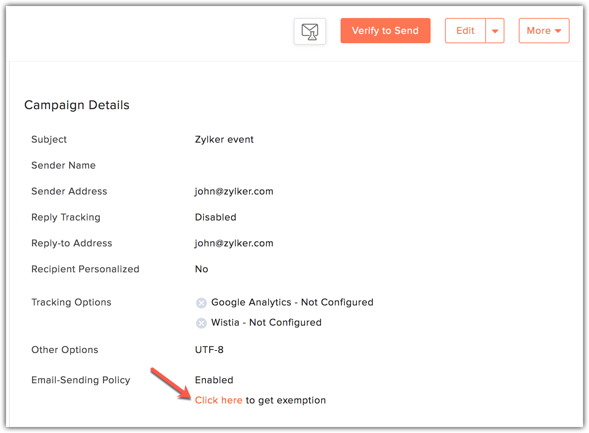Click the Reply-to Address email value

click(234, 243)
